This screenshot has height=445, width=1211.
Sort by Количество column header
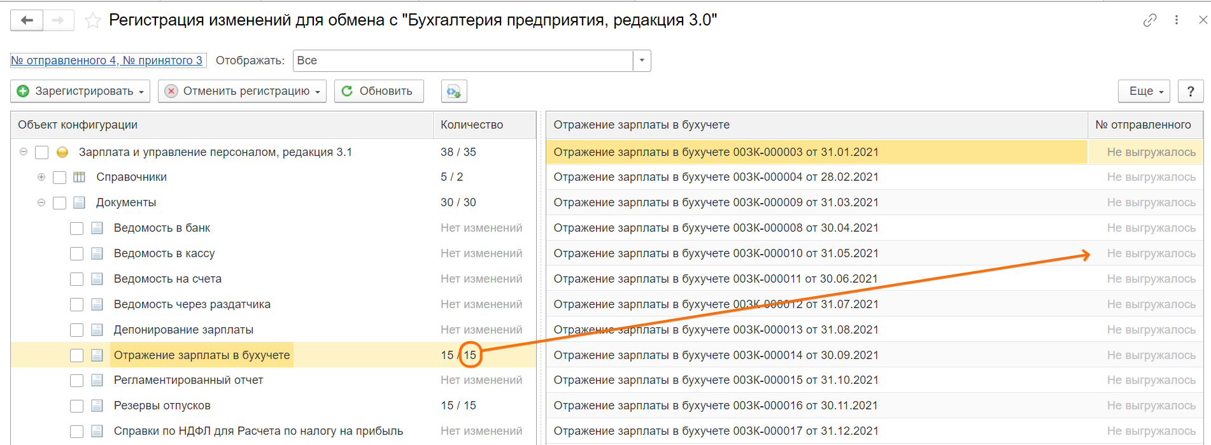[485, 125]
